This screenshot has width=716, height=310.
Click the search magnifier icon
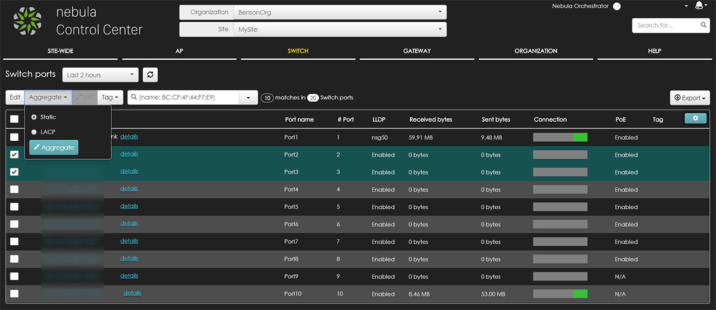coord(704,25)
